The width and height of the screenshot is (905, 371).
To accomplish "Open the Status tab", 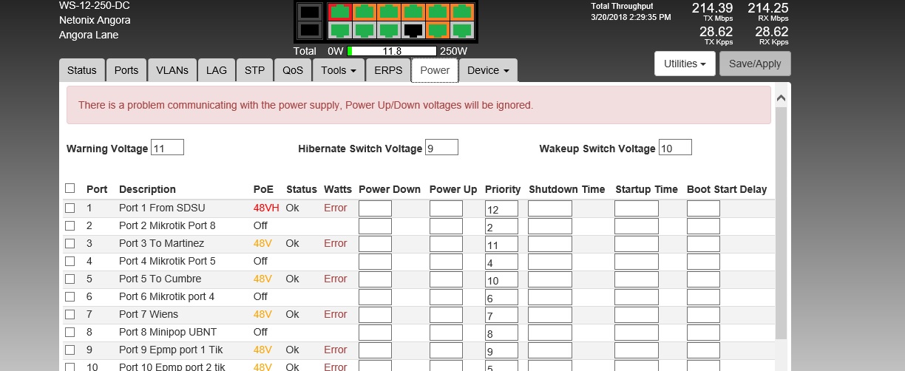I will [x=81, y=70].
